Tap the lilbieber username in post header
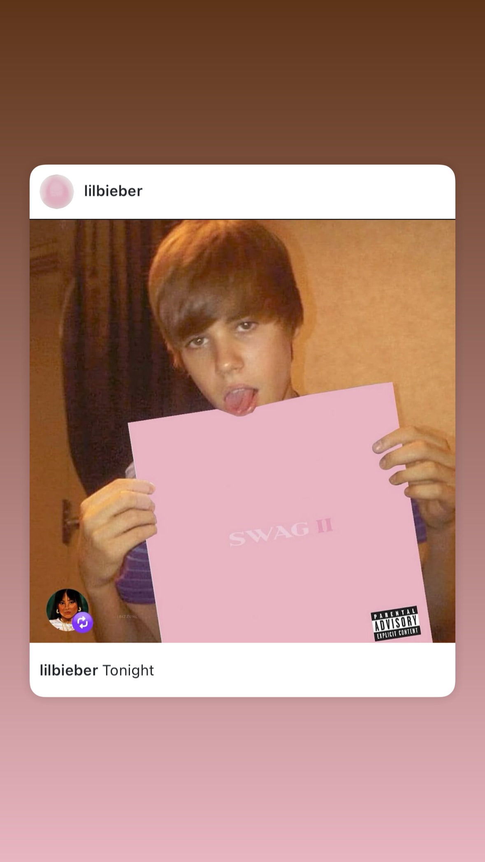Screen dimensions: 485x862 point(113,191)
